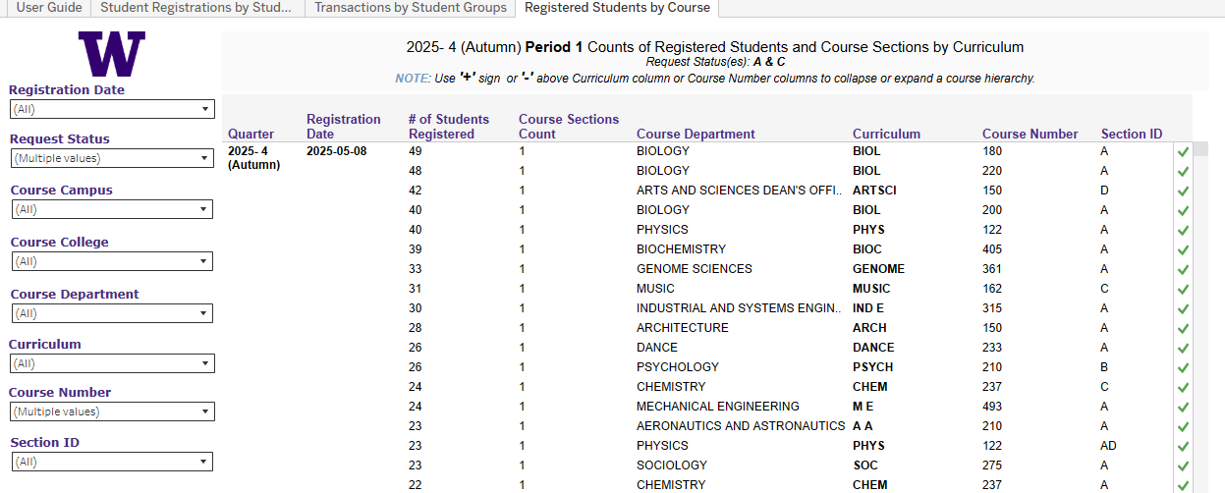Click course number 405

(992, 249)
